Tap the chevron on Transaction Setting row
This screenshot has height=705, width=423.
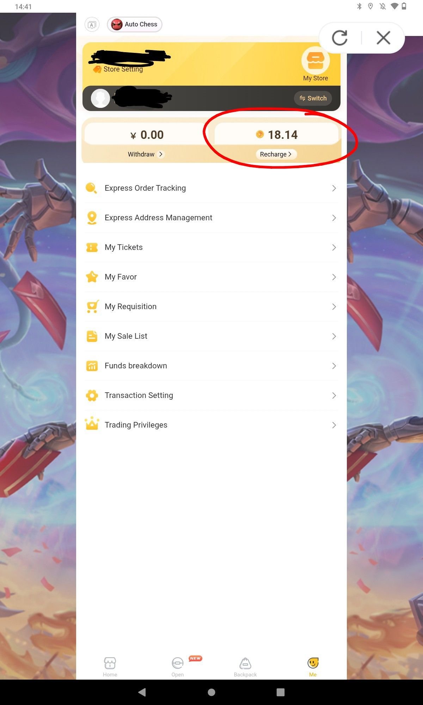334,396
